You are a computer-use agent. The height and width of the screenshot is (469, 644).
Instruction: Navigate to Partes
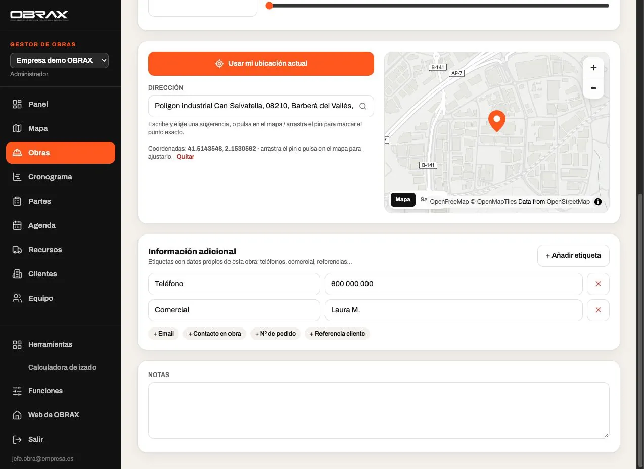coord(61,201)
